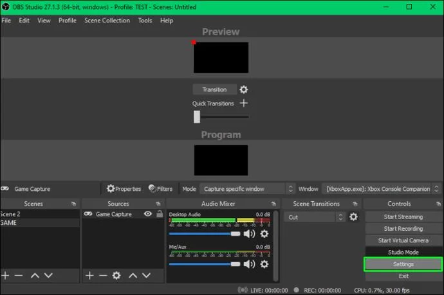Adjust Mic/Aux volume slider
Image resolution: width=444 pixels, height=295 pixels.
pyautogui.click(x=205, y=264)
